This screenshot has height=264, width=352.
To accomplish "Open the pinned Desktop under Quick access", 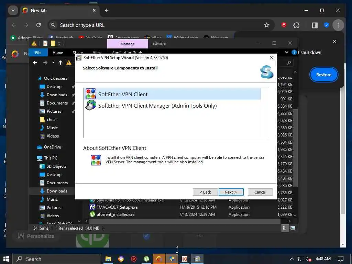I will click(54, 87).
